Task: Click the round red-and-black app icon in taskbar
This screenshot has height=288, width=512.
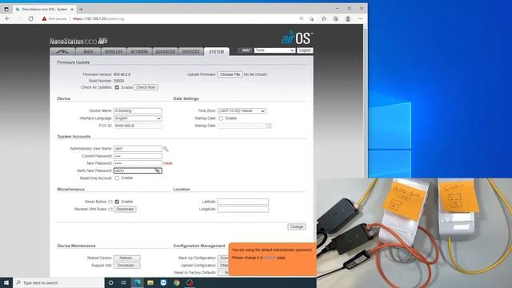Action: click(190, 282)
